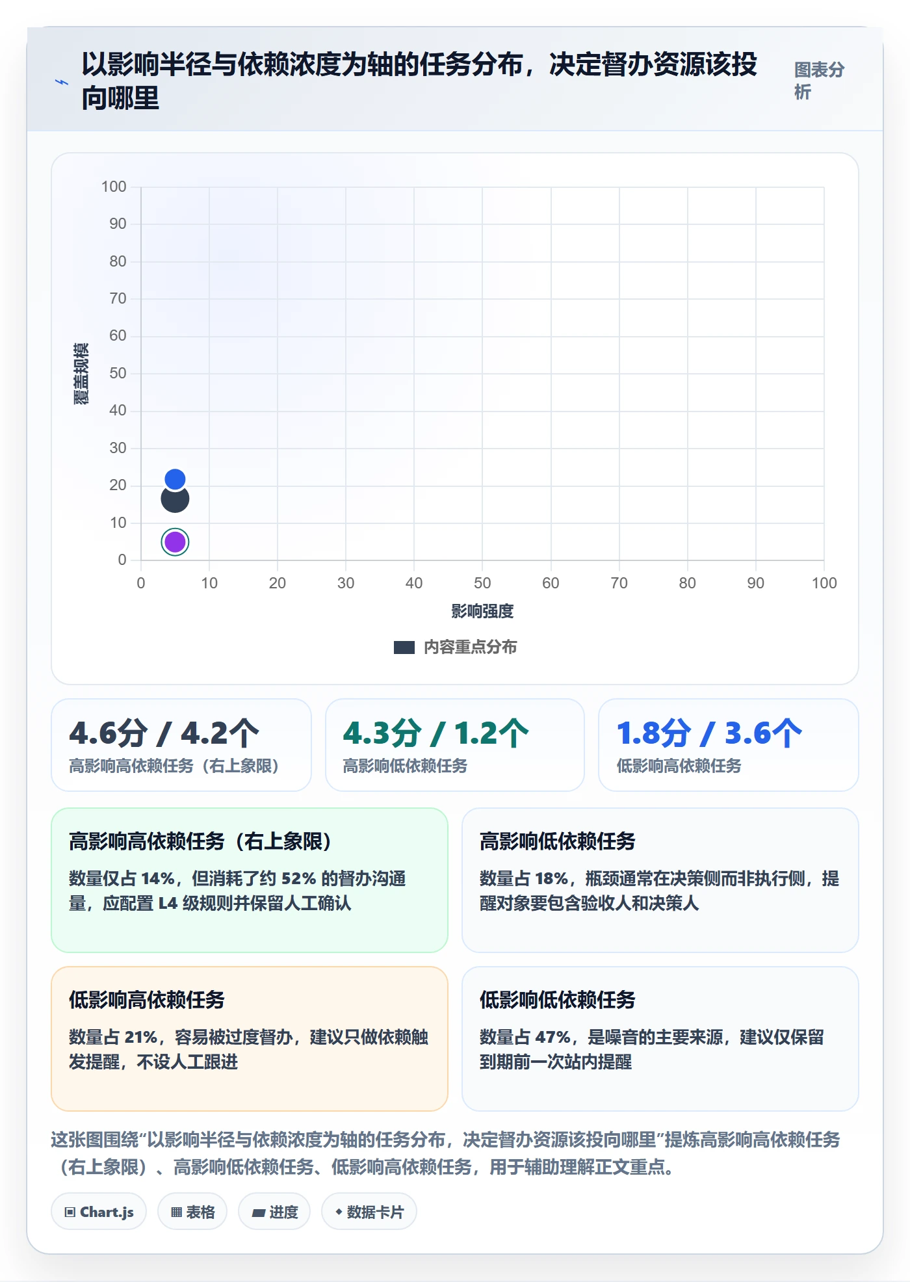The image size is (910, 1282).
Task: Open the green 高影响高依赖任务（右上象限） description card
Action: click(250, 880)
